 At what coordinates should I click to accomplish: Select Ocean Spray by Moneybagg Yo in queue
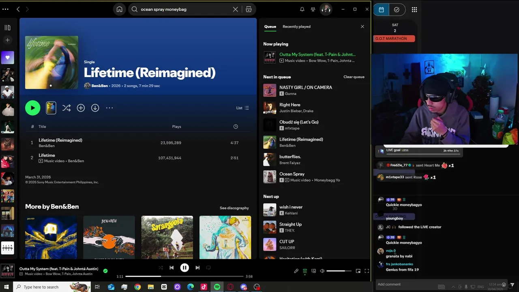click(314, 177)
